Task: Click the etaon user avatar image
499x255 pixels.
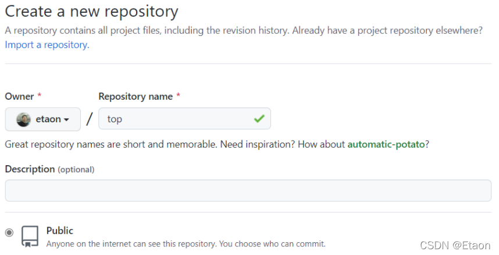Action: pyautogui.click(x=23, y=119)
